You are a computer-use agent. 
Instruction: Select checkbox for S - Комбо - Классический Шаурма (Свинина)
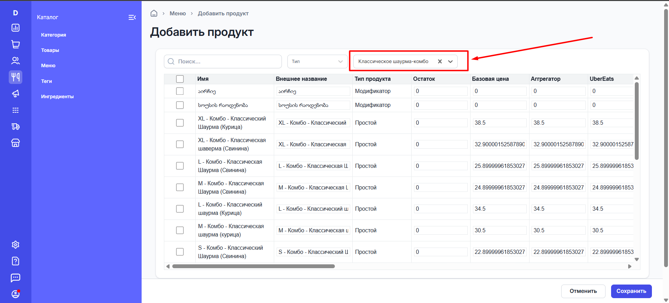(x=180, y=252)
